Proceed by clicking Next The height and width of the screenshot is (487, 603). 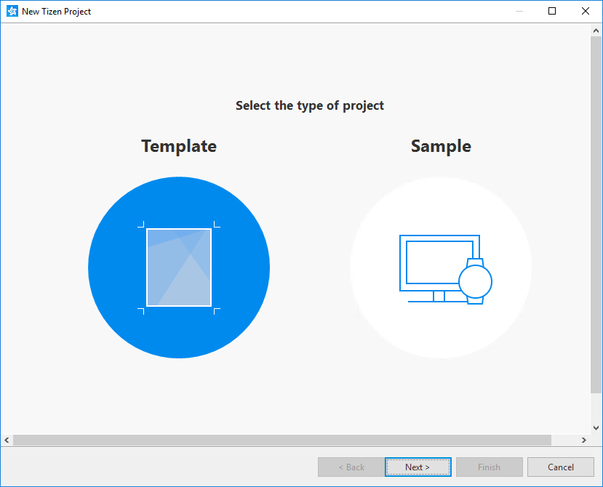pyautogui.click(x=418, y=467)
